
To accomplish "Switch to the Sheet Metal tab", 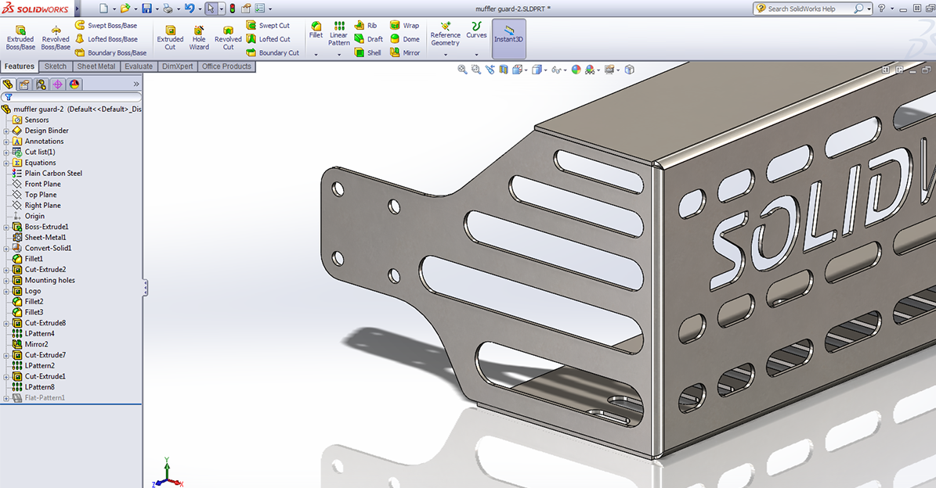I will tap(96, 66).
